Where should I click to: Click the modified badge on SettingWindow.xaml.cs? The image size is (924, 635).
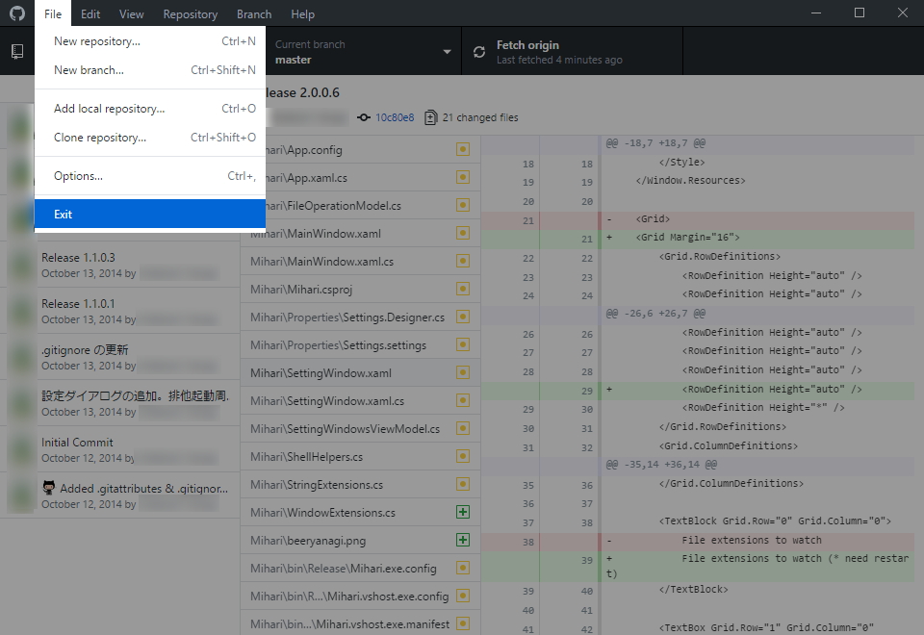coord(462,400)
